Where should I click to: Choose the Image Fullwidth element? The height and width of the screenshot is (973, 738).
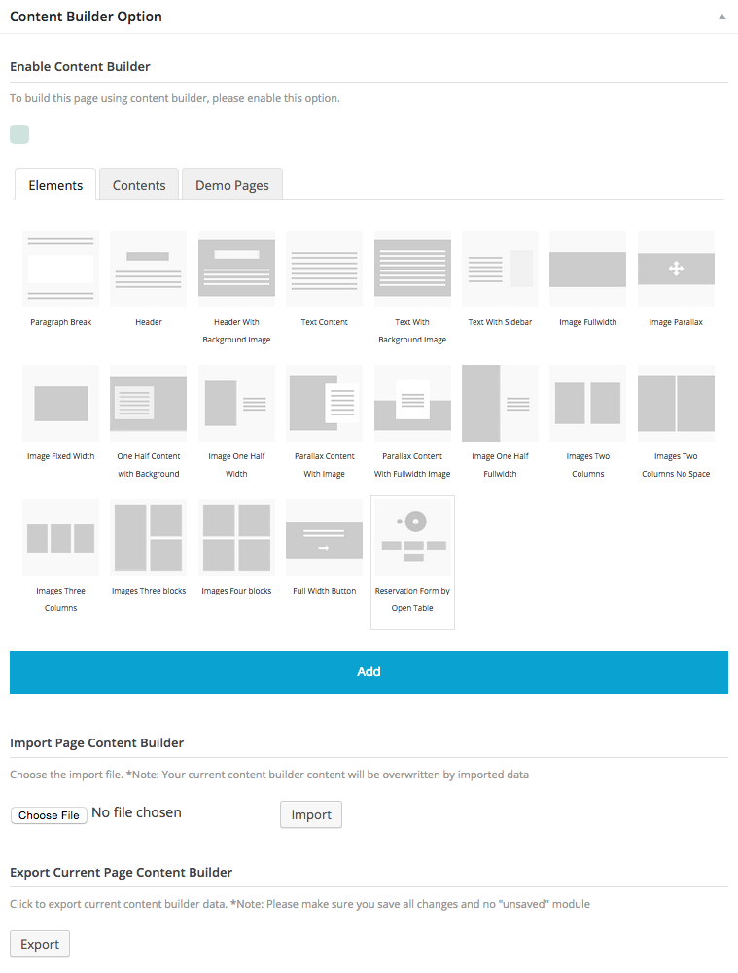587,269
